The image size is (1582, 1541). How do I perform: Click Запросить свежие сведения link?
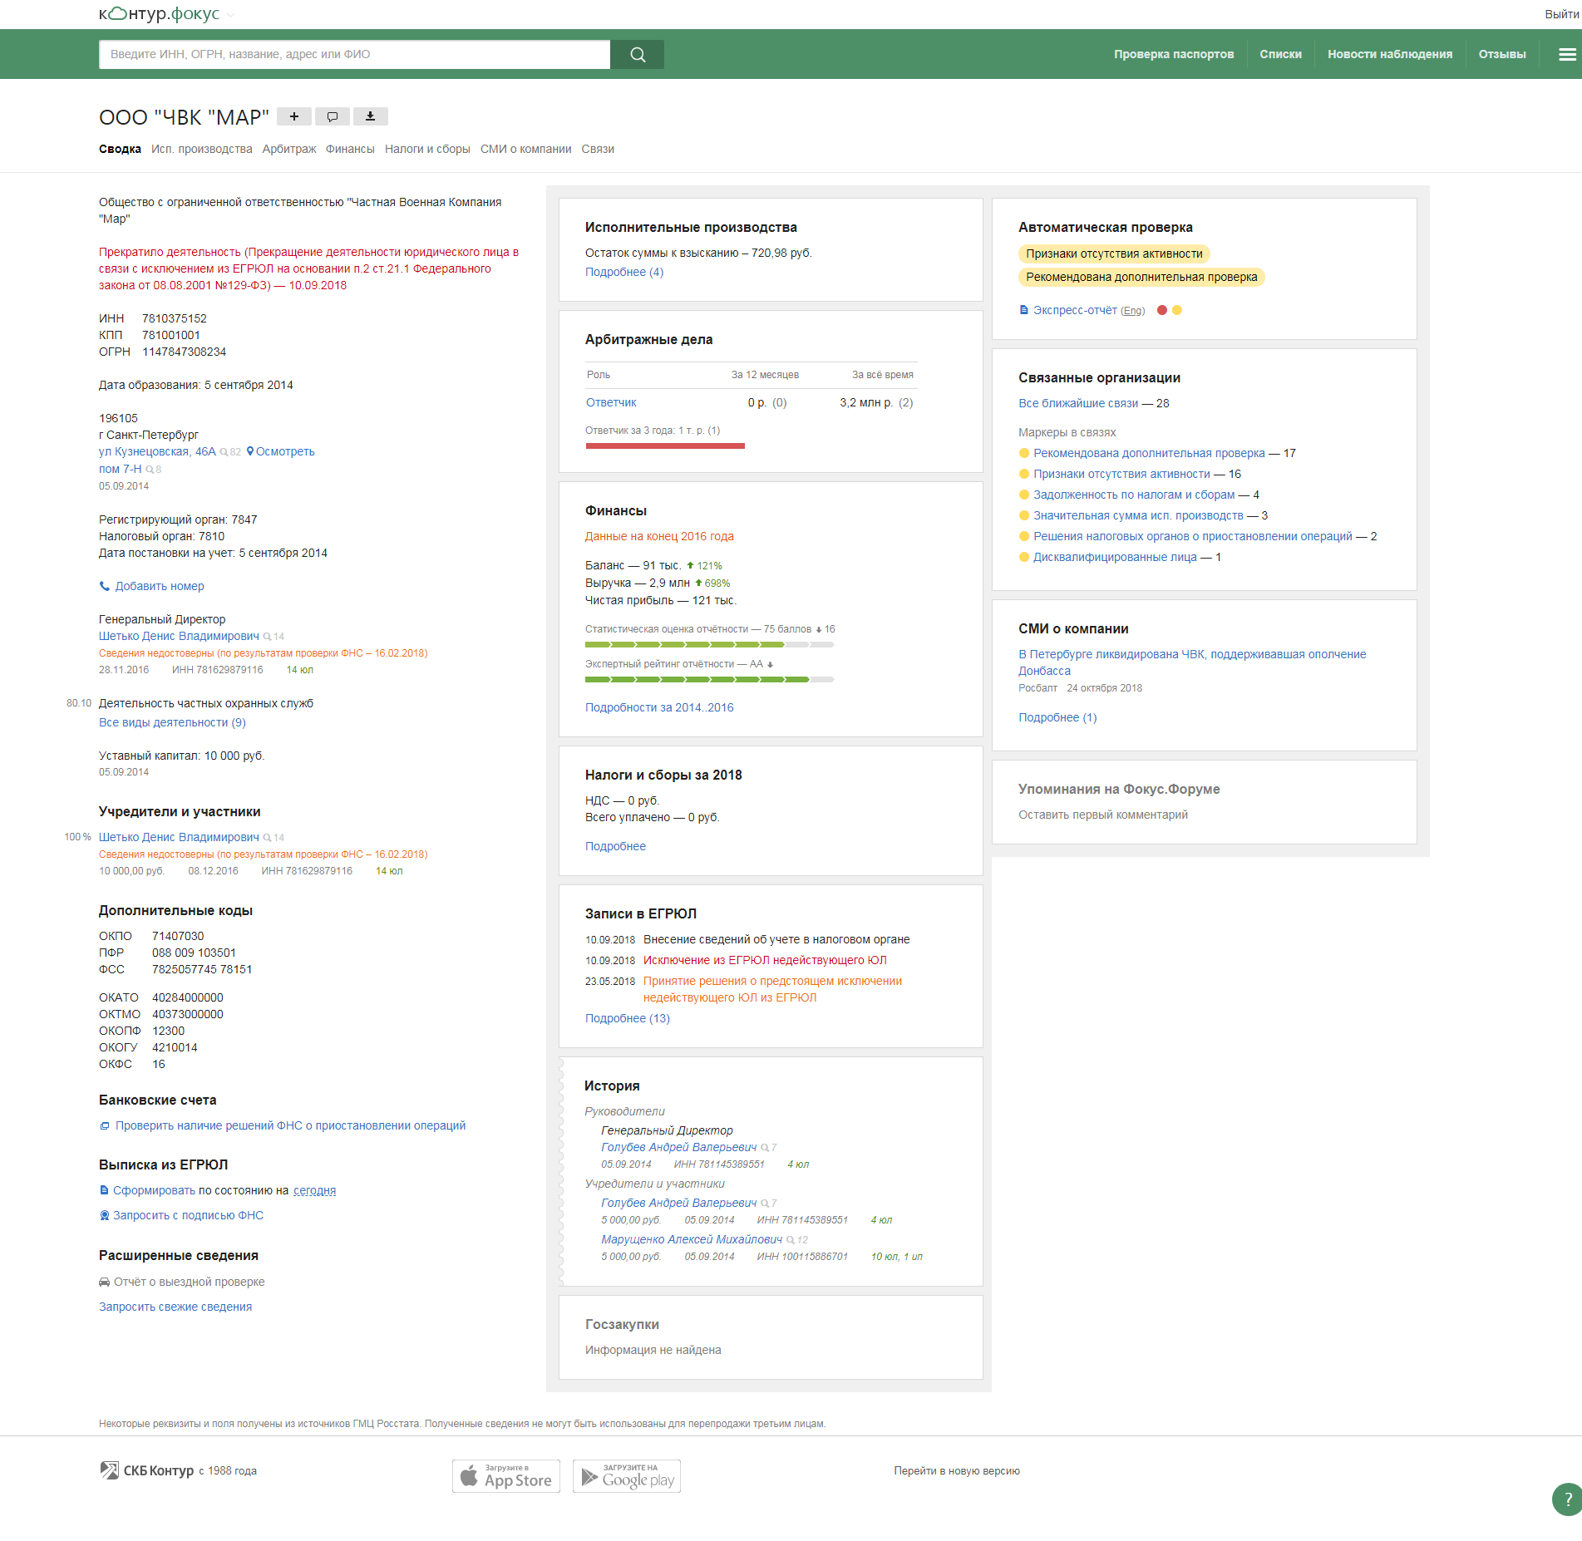pyautogui.click(x=175, y=1307)
